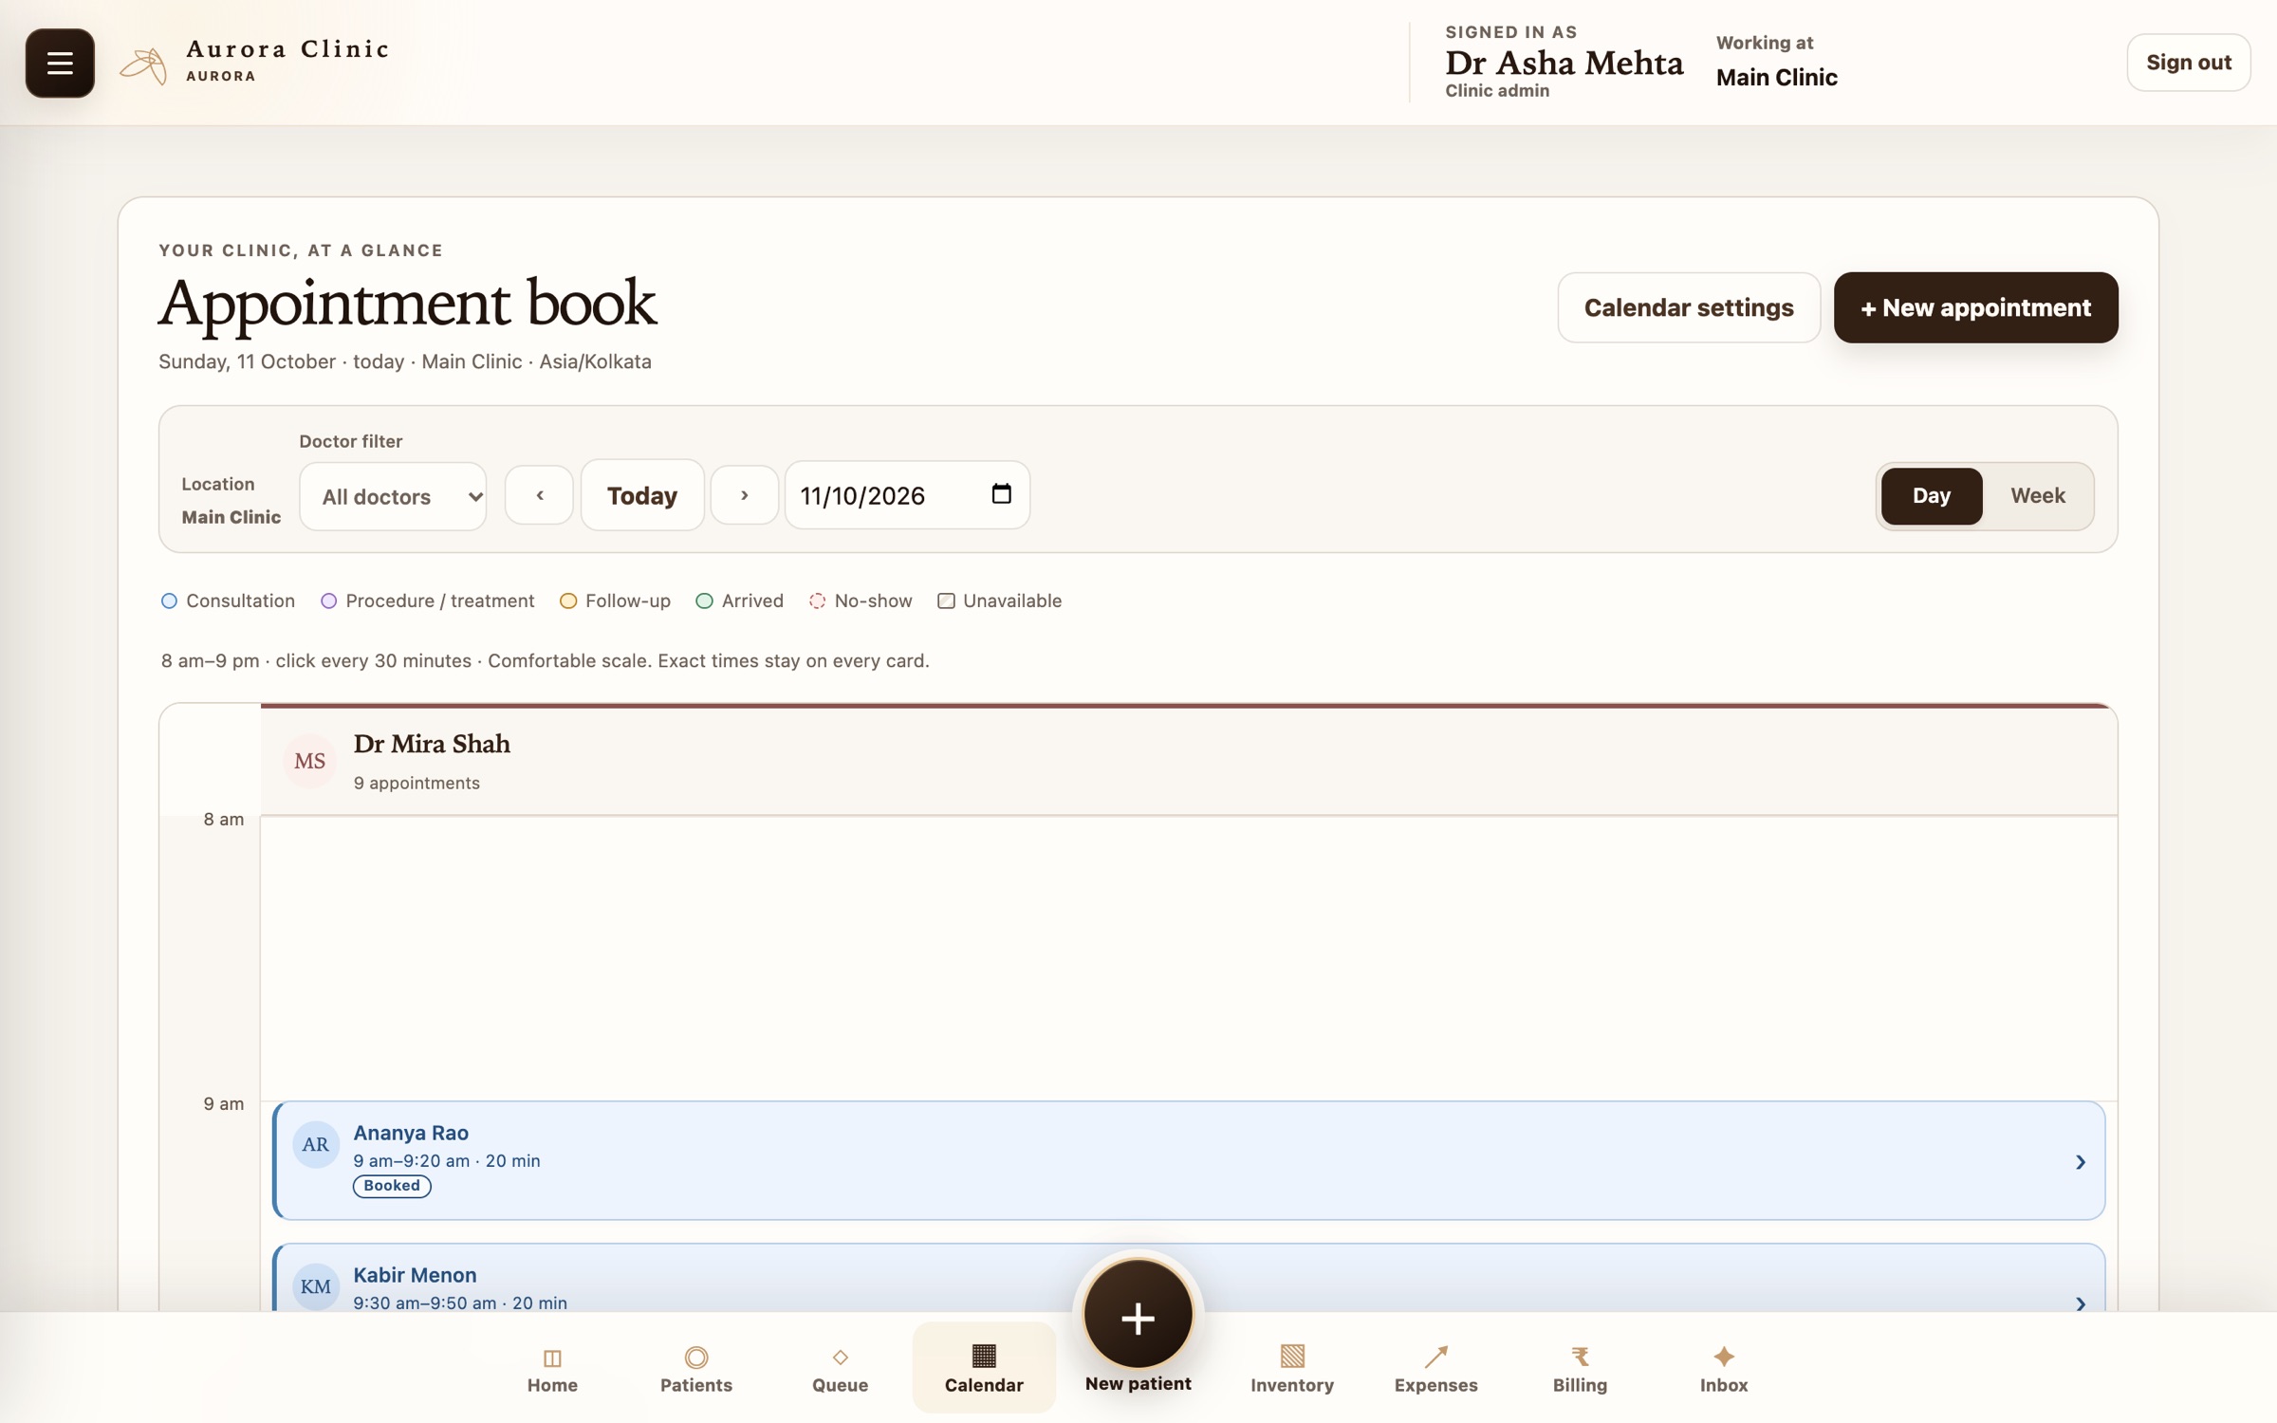Screen dimensions: 2277x1423
Task: Click the Procedure / treatment legend dot
Action: [328, 601]
